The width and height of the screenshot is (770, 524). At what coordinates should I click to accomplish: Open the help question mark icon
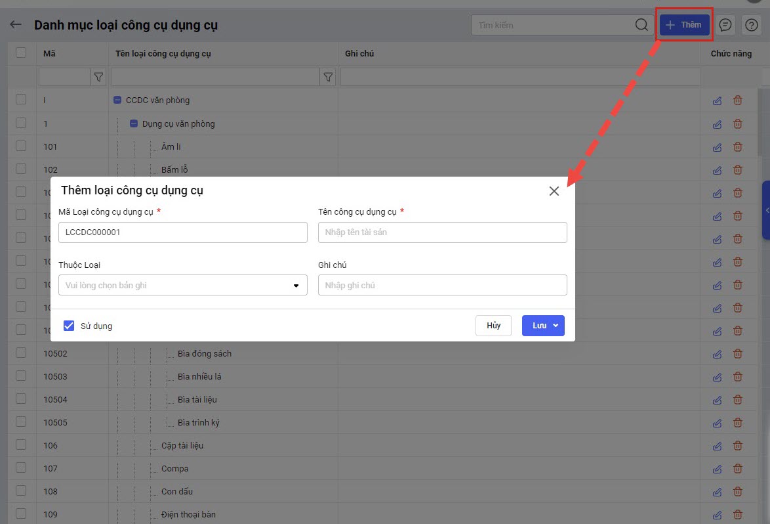click(752, 25)
